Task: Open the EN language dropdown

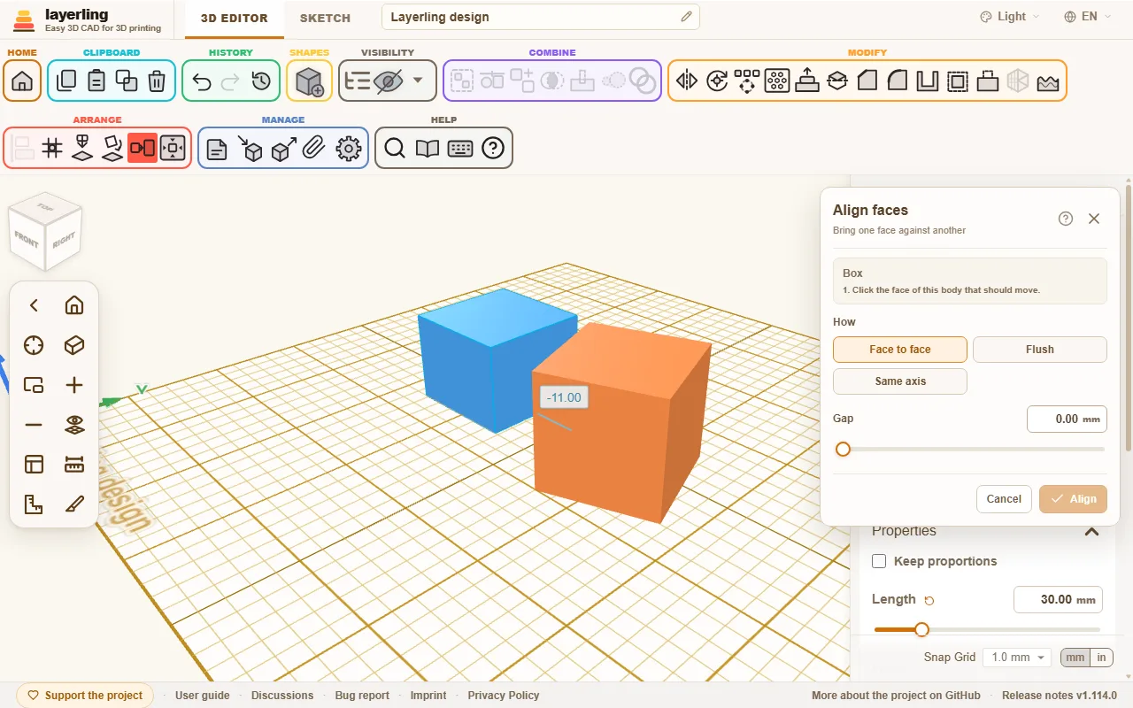Action: [x=1088, y=17]
